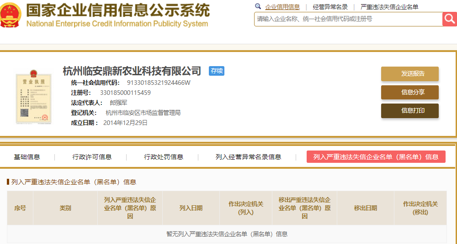457x244 pixels.
Task: Click the English subtitle National Enterprise Credit Information Publicity System
Action: [117, 24]
